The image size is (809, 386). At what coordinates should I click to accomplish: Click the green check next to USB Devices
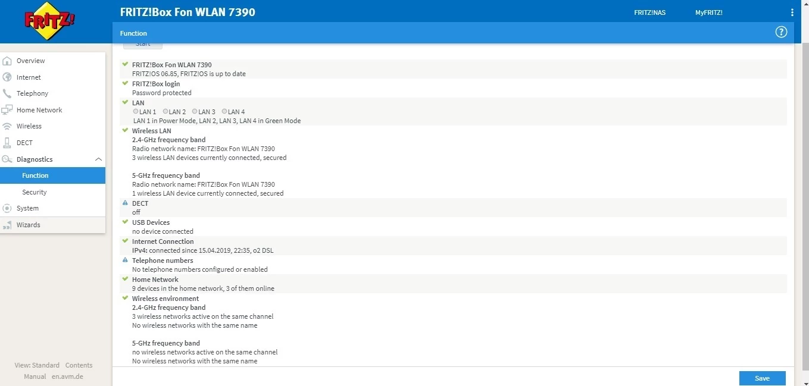coord(125,222)
